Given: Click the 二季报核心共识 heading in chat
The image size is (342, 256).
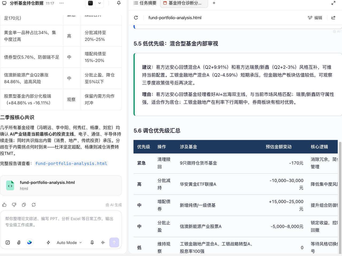Looking at the screenshot, I should pos(17,117).
